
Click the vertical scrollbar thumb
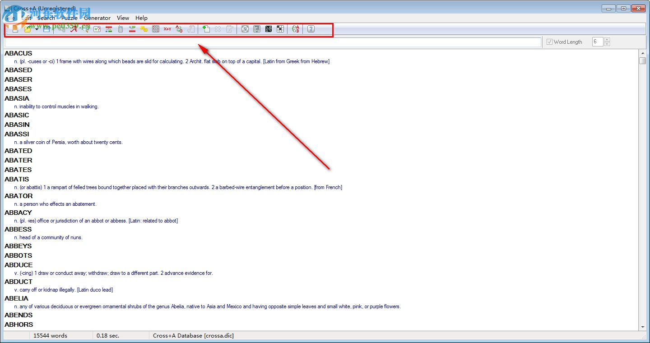coord(643,61)
